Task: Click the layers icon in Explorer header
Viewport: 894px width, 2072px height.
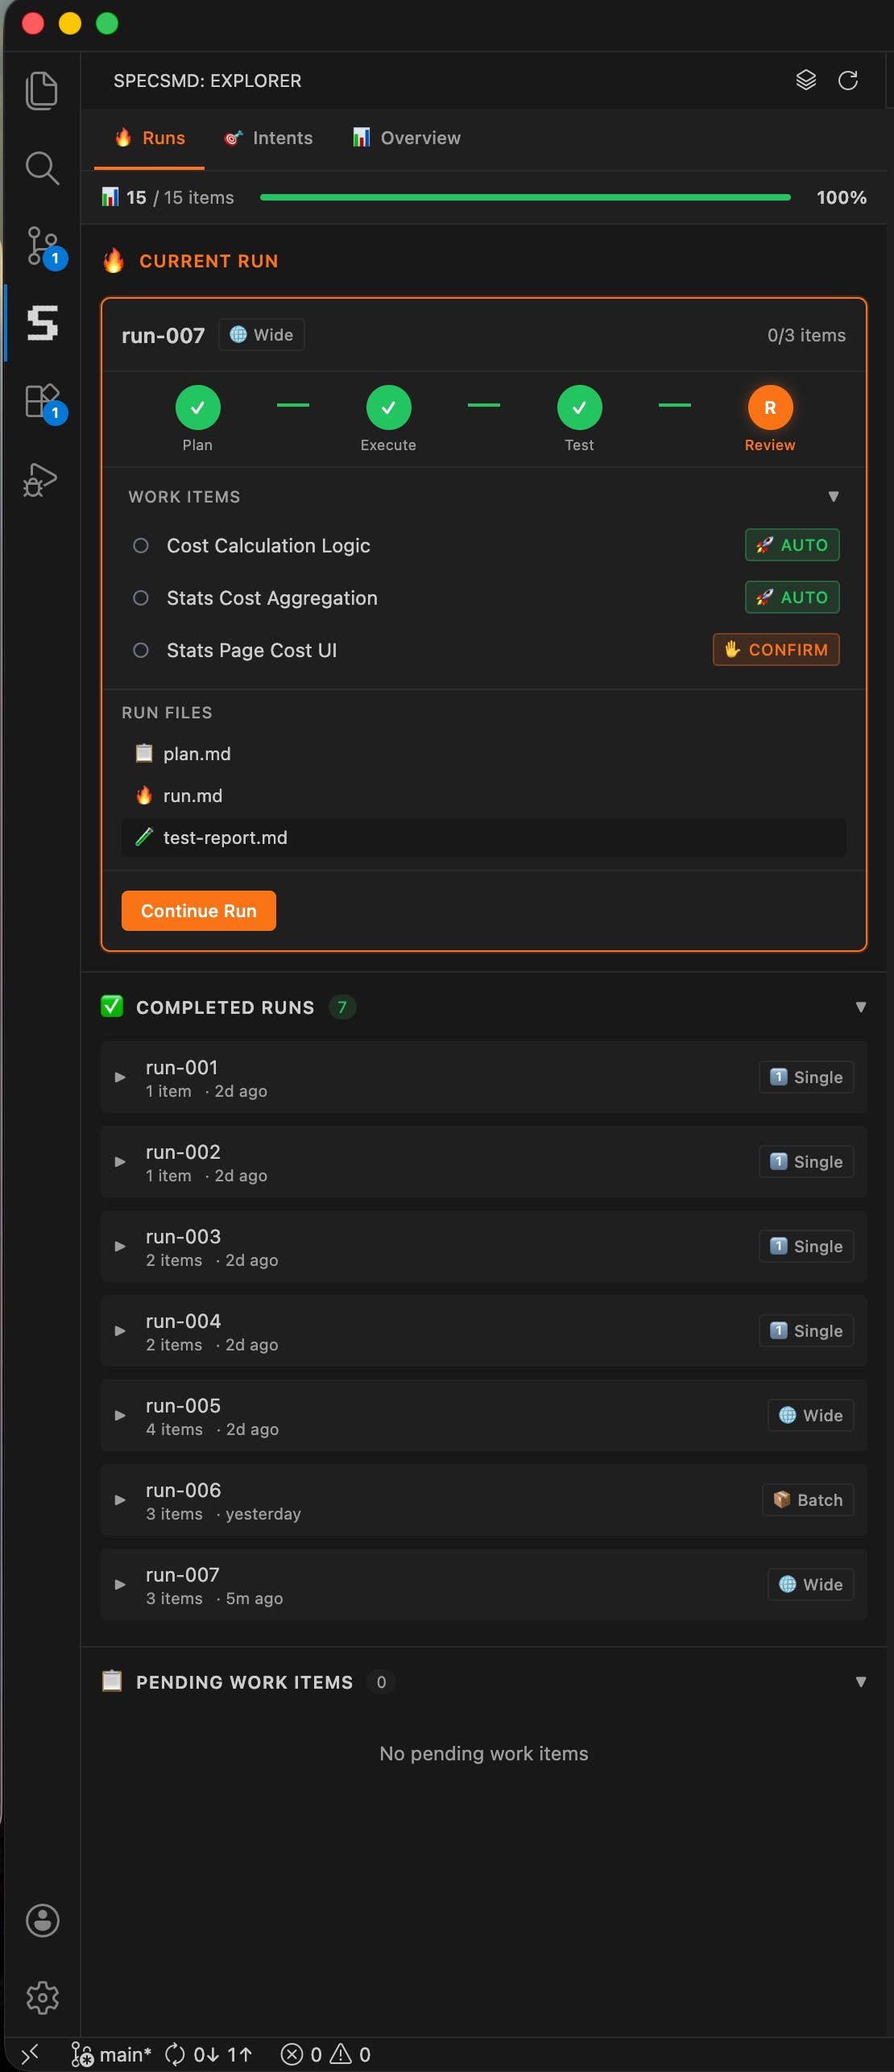Action: (x=806, y=80)
